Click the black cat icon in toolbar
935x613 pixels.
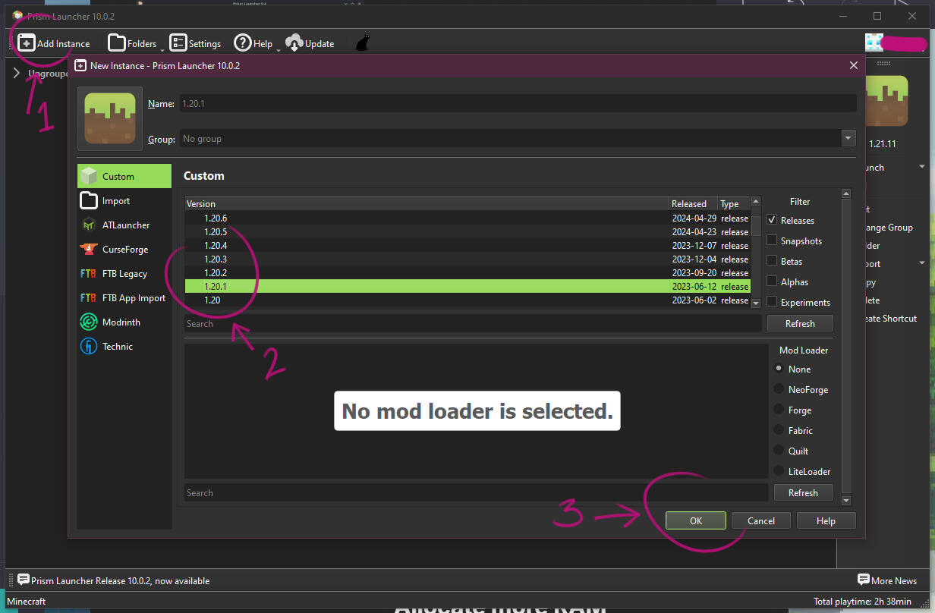tap(363, 43)
